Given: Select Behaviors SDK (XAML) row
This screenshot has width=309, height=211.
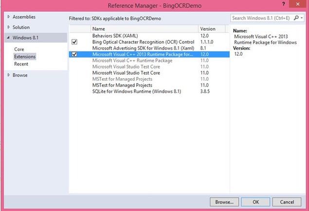Looking at the screenshot, I should [x=149, y=36].
